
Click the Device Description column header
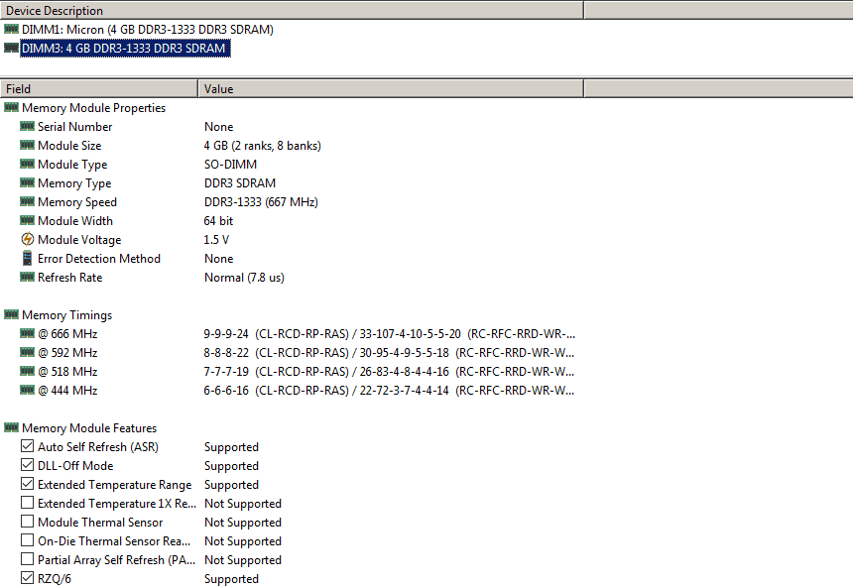pos(292,11)
